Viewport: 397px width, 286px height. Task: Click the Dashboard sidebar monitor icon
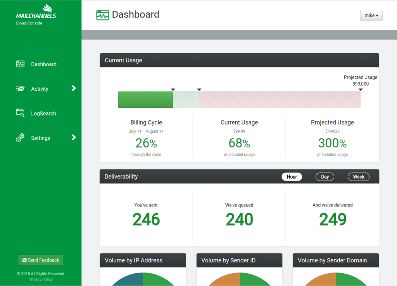pyautogui.click(x=20, y=64)
